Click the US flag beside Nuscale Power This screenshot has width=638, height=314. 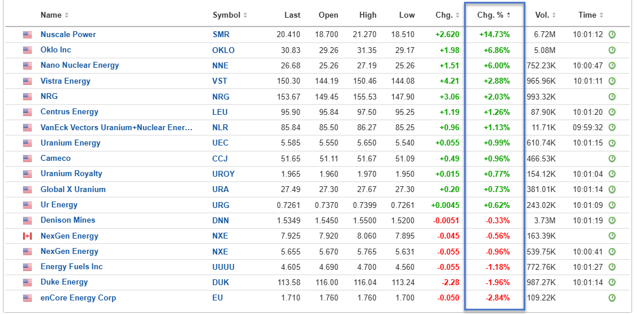tap(27, 35)
